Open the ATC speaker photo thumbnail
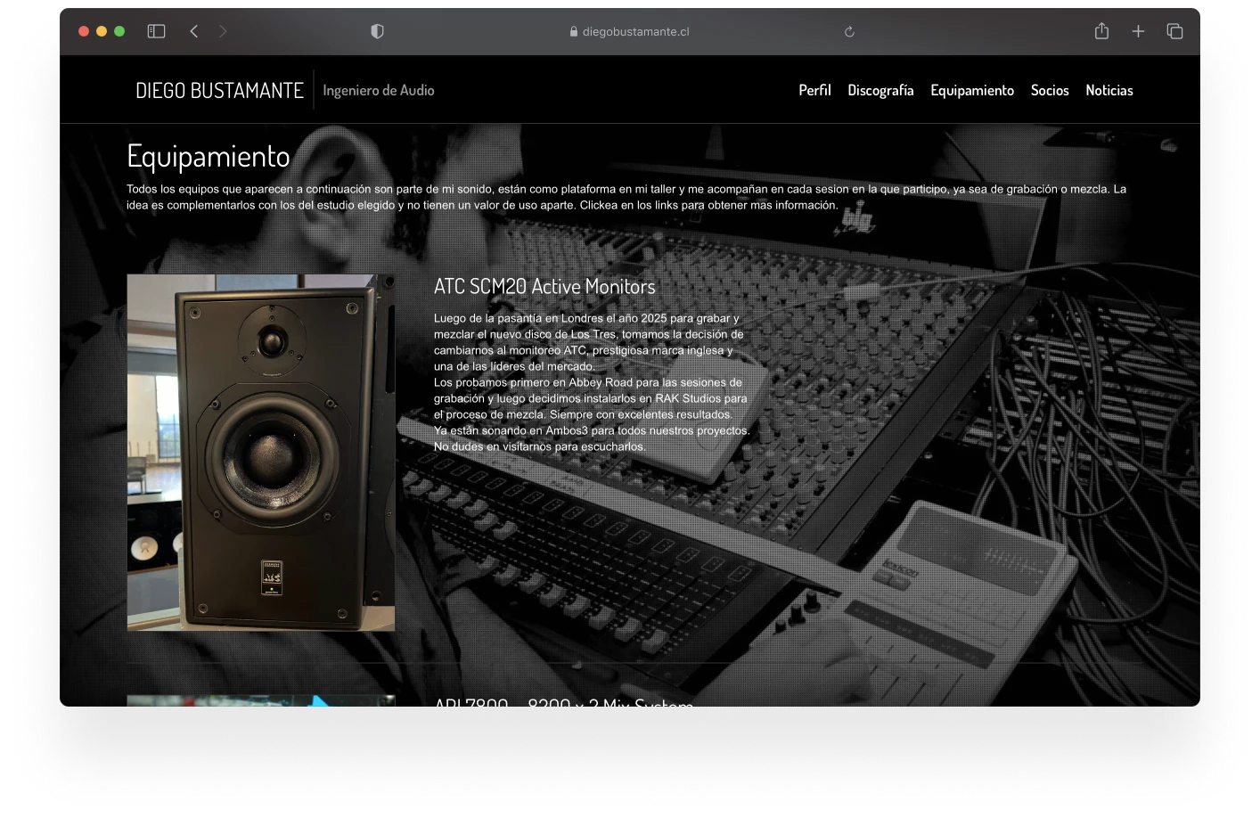Viewport: 1260px width, 818px height. tap(261, 452)
